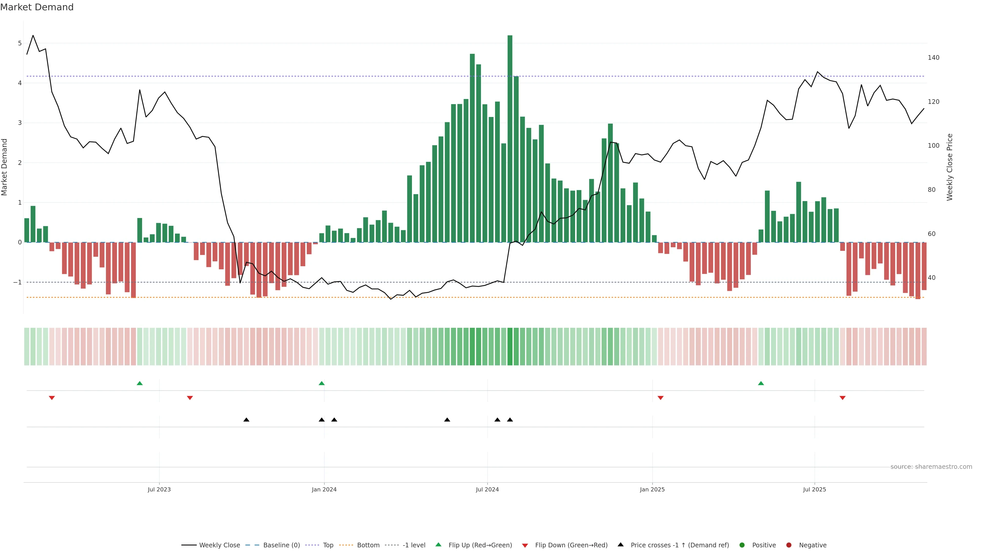Viewport: 985px width, 554px height.
Task: Toggle the -1 level legend entry
Action: 414,545
